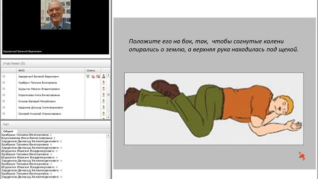Click user icon in Храбрых Татьяна Викторовна row
The image size is (318, 179).
pos(103,83)
